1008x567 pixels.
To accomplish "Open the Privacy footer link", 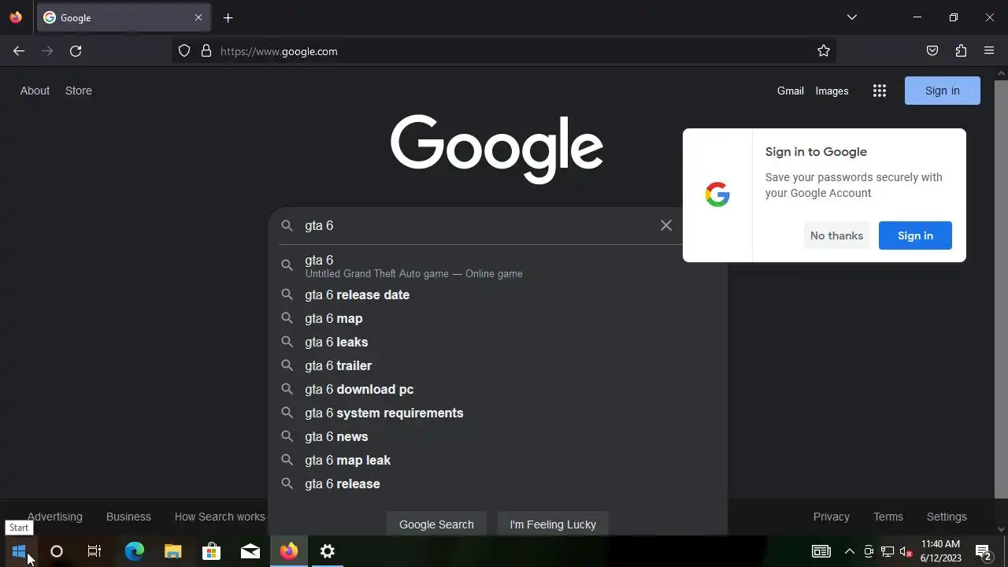I will coord(832,517).
